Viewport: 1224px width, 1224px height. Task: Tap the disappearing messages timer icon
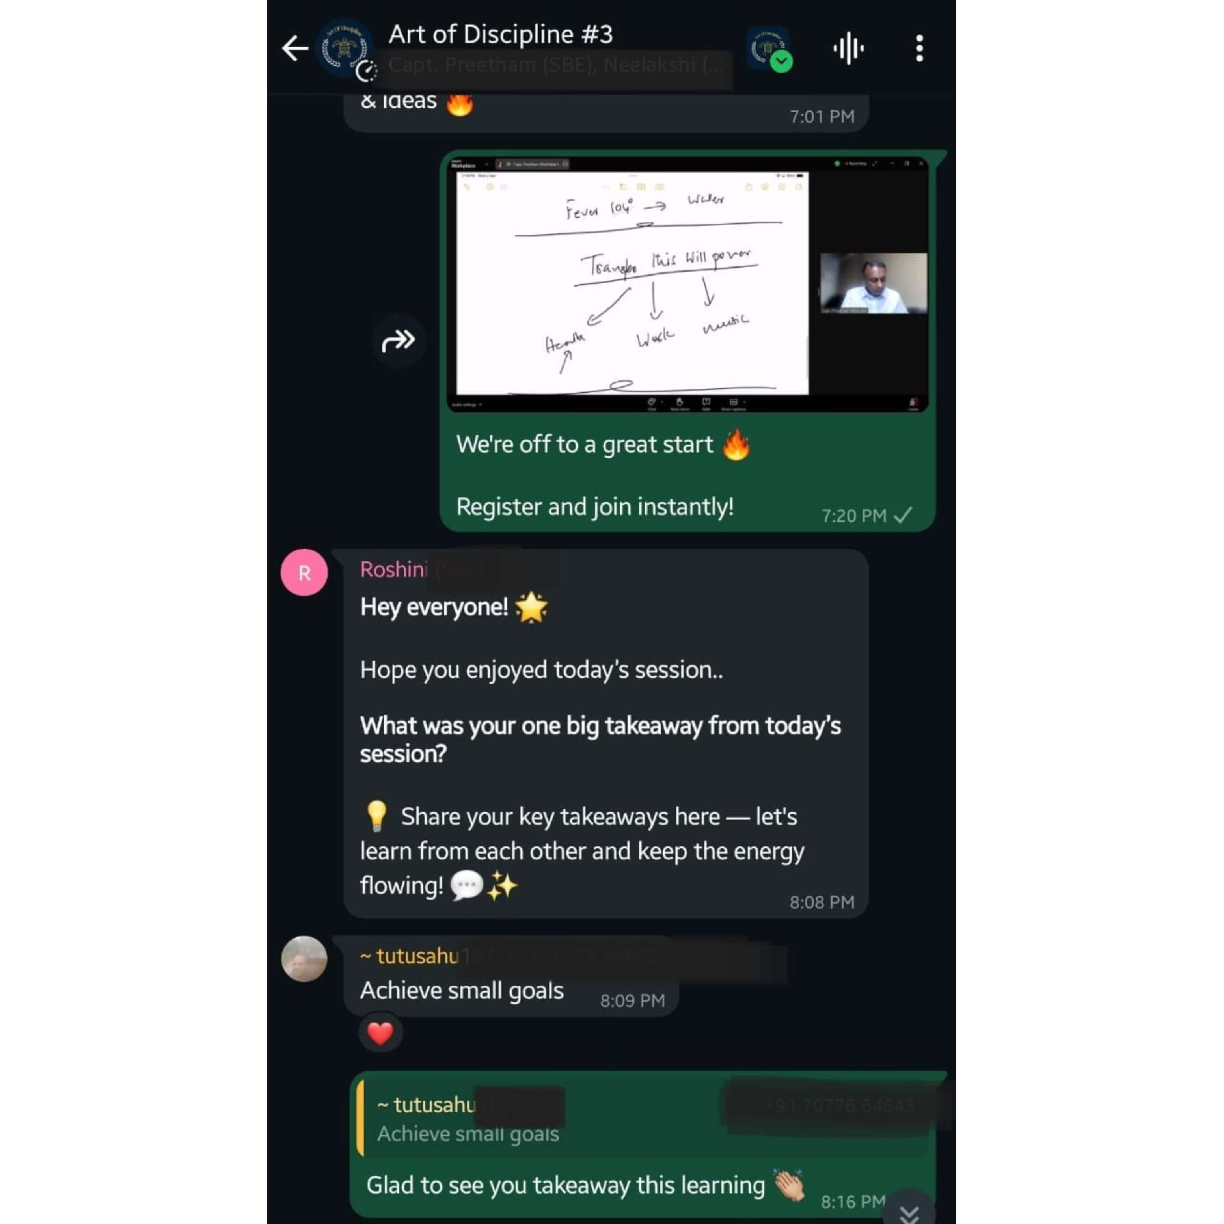click(366, 71)
